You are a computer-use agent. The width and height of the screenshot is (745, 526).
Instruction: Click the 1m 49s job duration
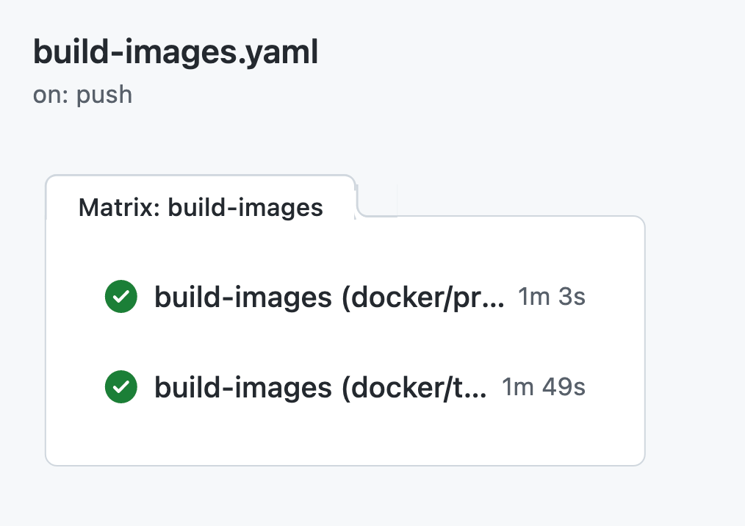[543, 387]
